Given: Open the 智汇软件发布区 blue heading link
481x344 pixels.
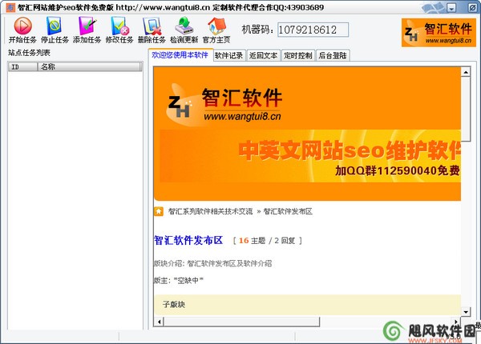Looking at the screenshot, I should [188, 240].
